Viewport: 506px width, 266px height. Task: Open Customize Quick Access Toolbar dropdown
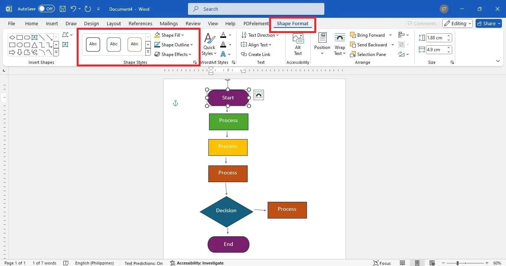(98, 9)
